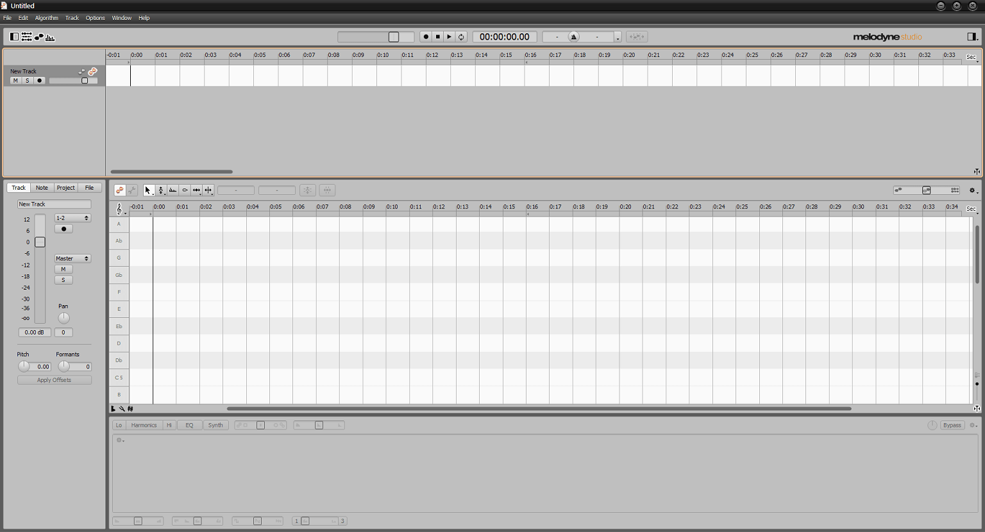The height and width of the screenshot is (532, 985).
Task: Click the Pan knob
Action: pos(63,318)
